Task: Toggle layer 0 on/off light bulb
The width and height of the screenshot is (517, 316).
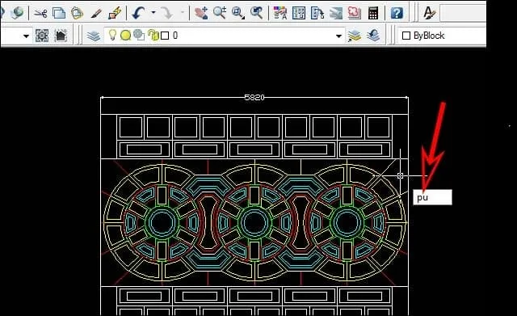Action: (x=112, y=35)
